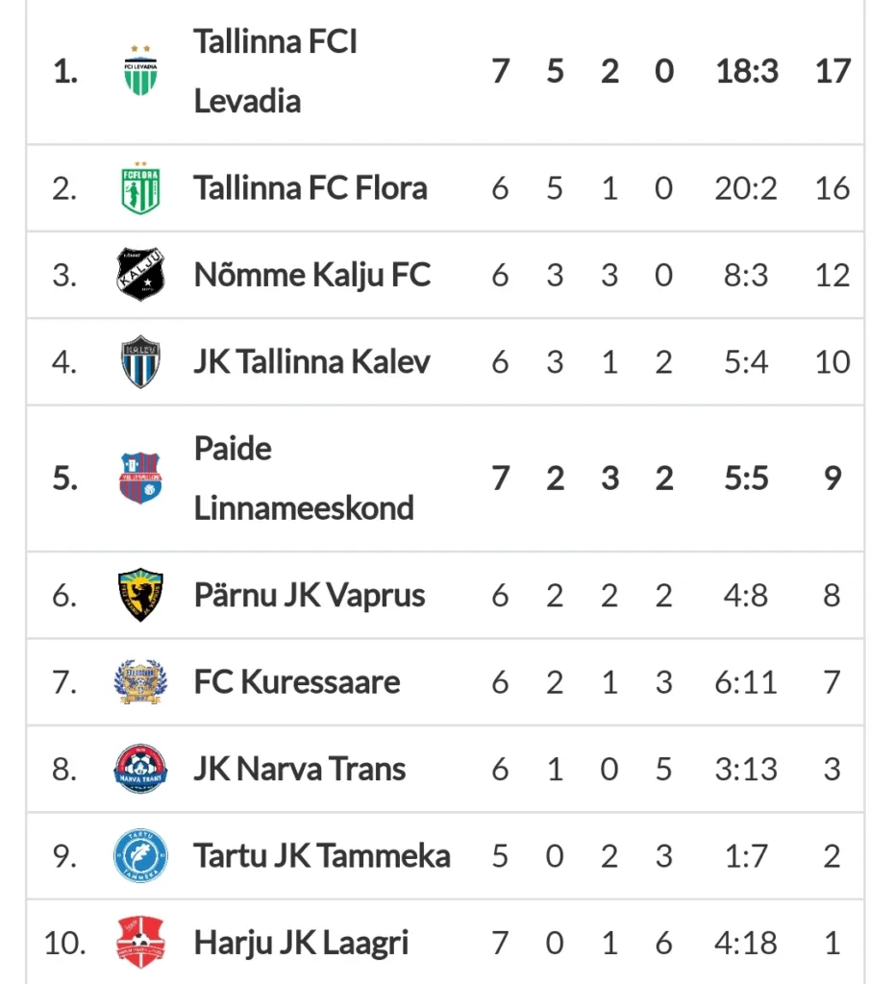
Task: Click Pärnu JK Vaprus team name
Action: click(310, 595)
